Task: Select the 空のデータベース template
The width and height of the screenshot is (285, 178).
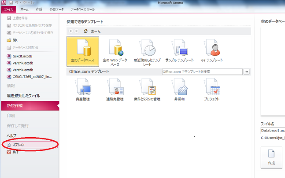Action: click(x=83, y=52)
